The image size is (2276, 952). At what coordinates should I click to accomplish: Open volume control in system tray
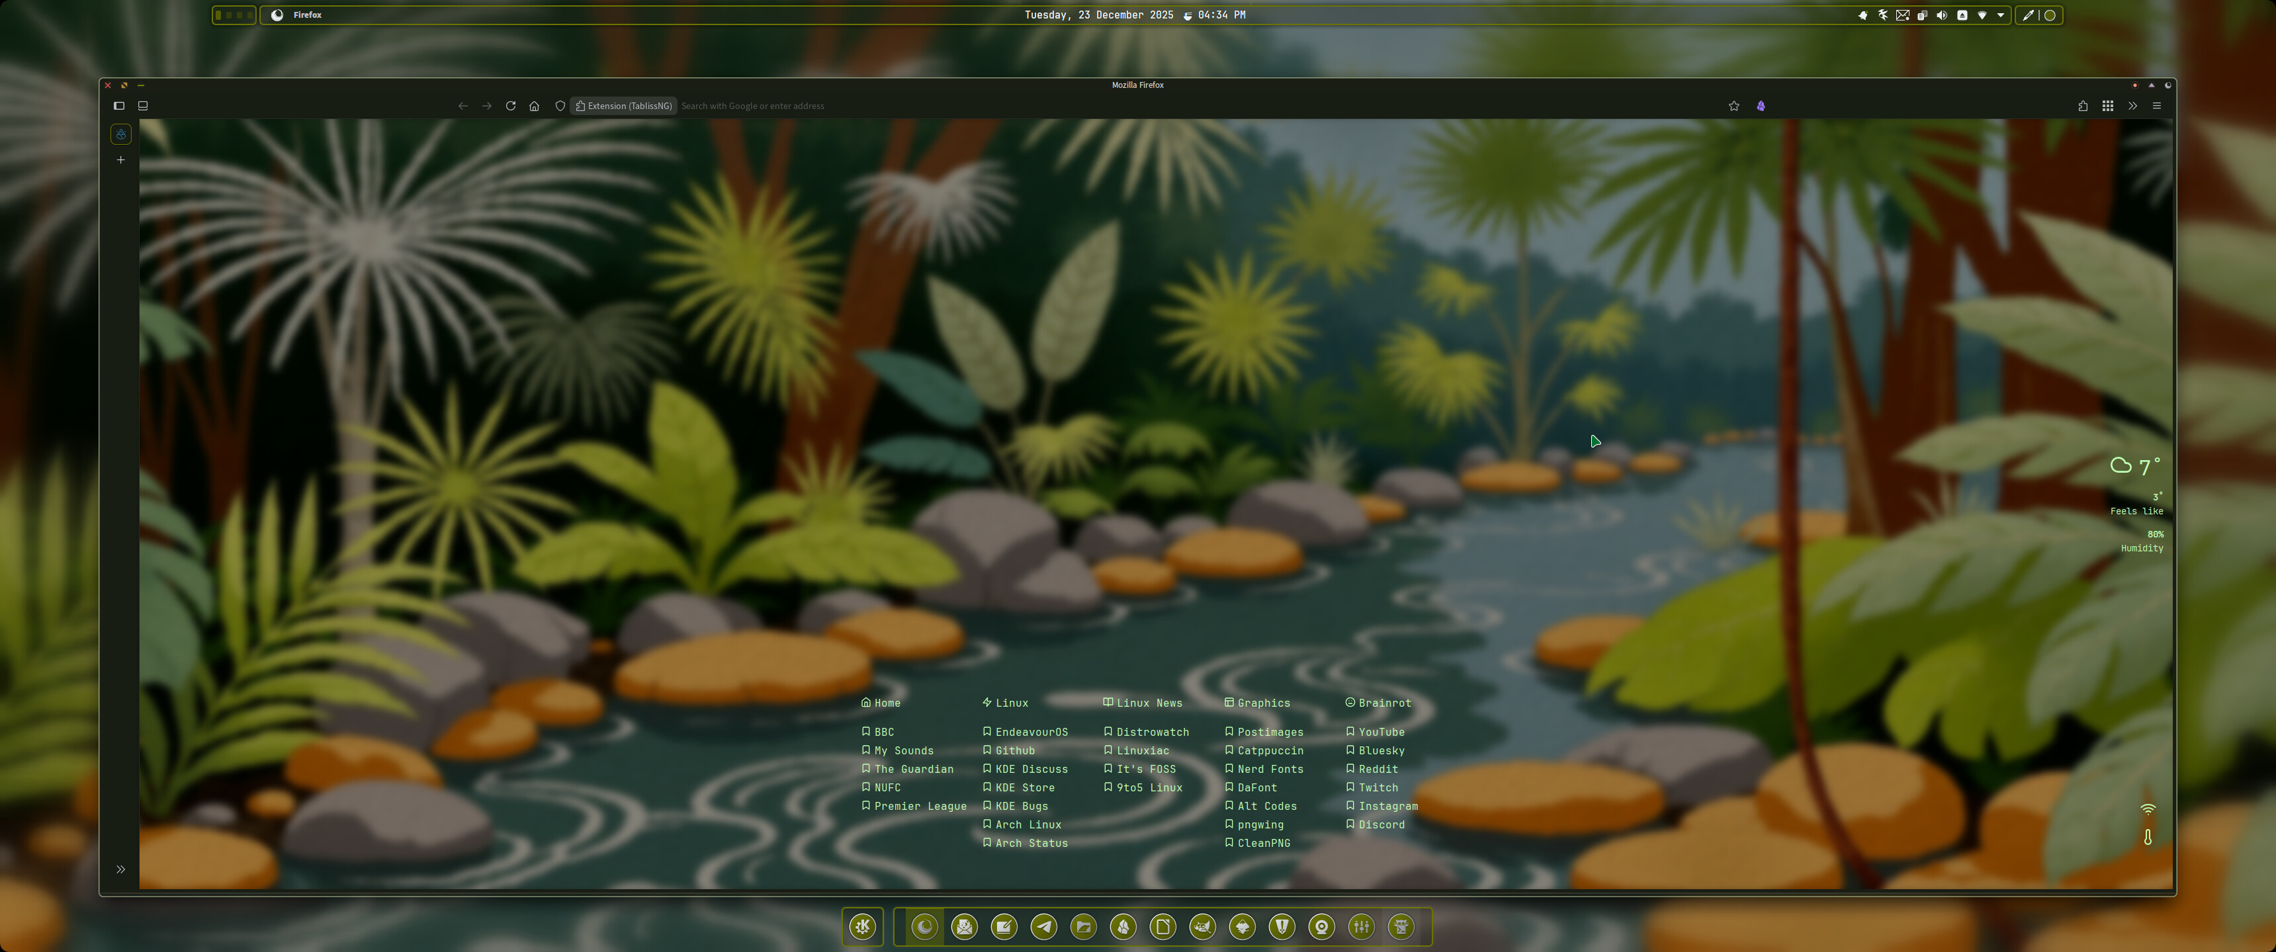[1942, 15]
